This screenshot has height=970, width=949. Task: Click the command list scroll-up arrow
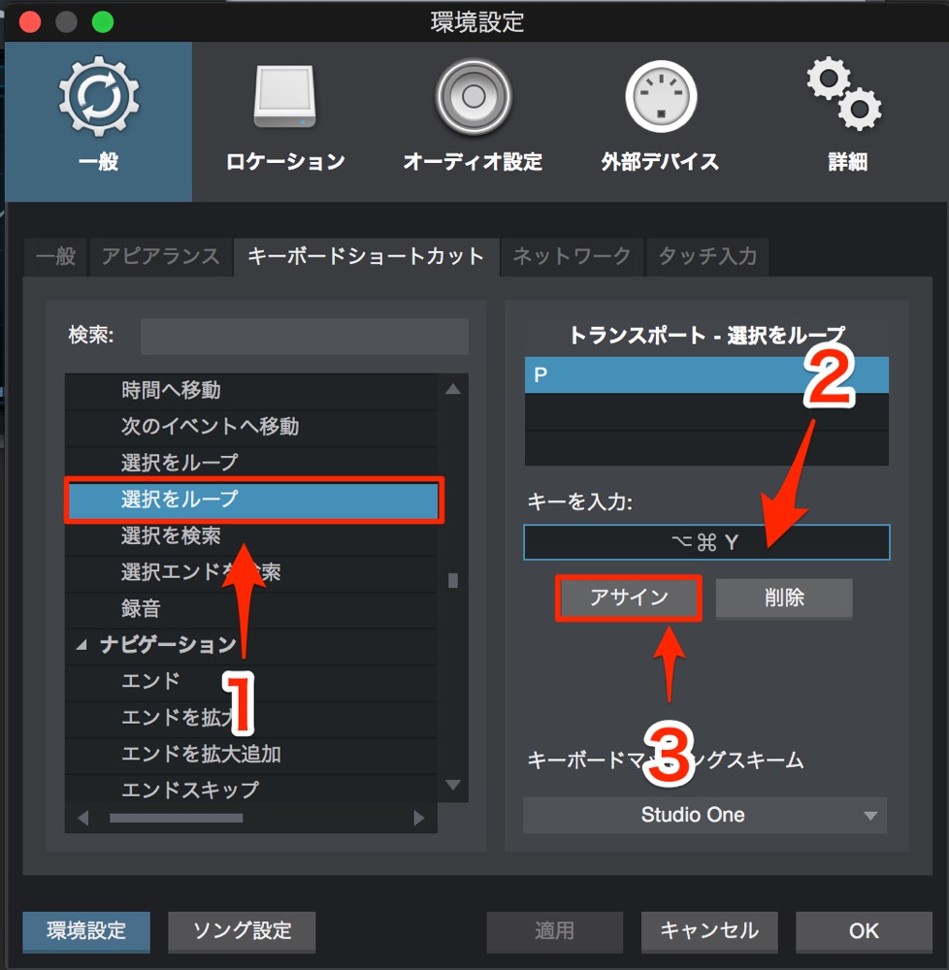tap(453, 389)
